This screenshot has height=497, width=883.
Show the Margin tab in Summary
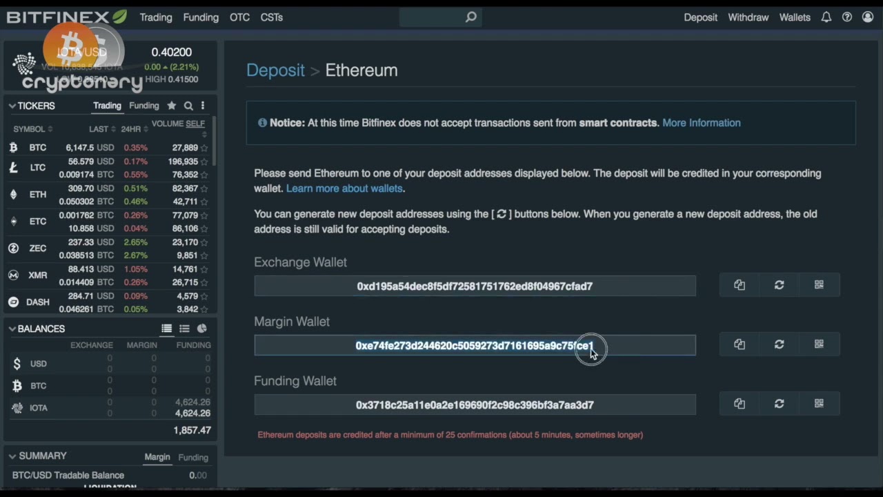coord(157,457)
